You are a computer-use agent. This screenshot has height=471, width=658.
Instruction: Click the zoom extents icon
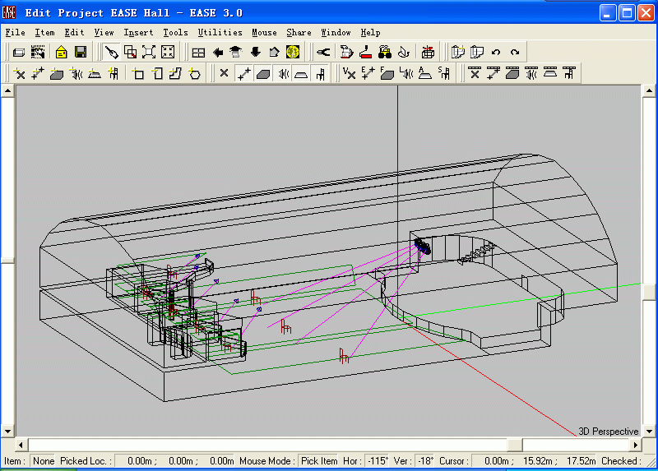click(149, 52)
